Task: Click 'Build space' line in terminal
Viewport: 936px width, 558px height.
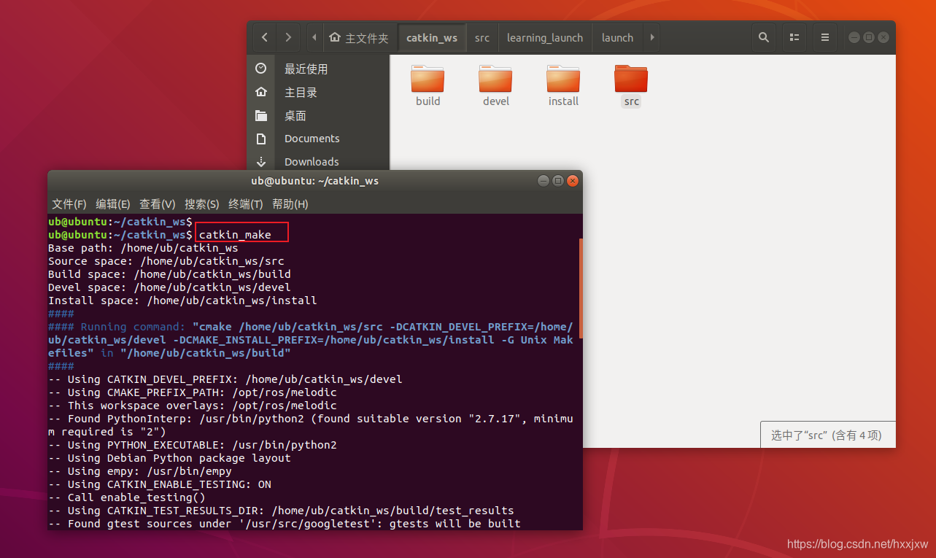Action: point(169,274)
